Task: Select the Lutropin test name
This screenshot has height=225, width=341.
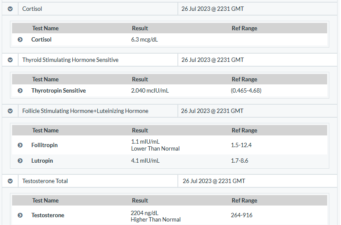Action: [x=42, y=161]
